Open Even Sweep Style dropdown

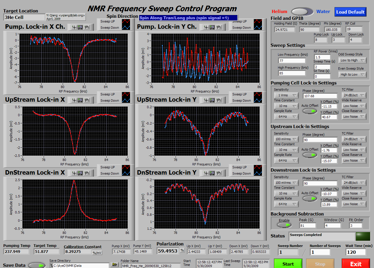coord(352,74)
